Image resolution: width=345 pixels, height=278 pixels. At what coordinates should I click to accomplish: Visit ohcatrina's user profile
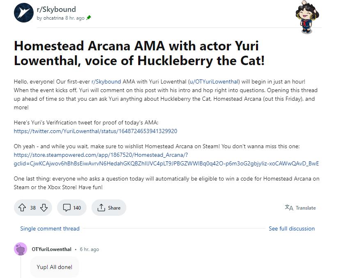pos(53,18)
